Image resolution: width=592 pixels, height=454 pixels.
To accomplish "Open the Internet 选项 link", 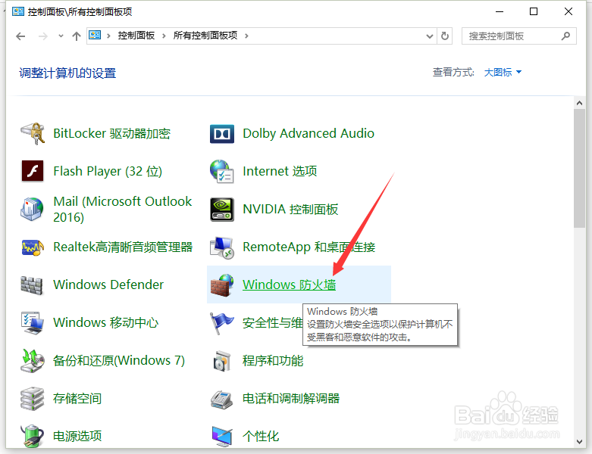I will 280,172.
